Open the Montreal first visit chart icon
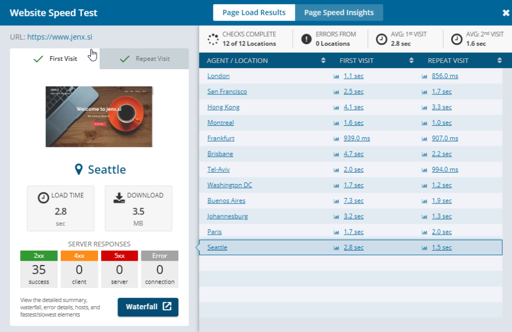The image size is (512, 332). pyautogui.click(x=336, y=123)
